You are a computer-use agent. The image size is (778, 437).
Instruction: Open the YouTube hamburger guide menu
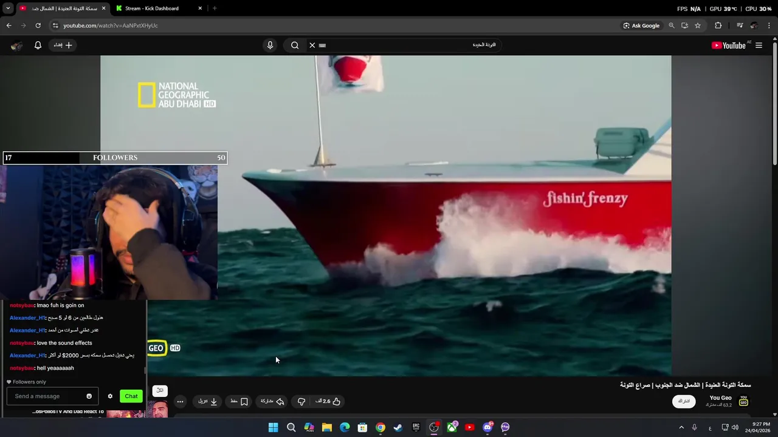(x=759, y=45)
